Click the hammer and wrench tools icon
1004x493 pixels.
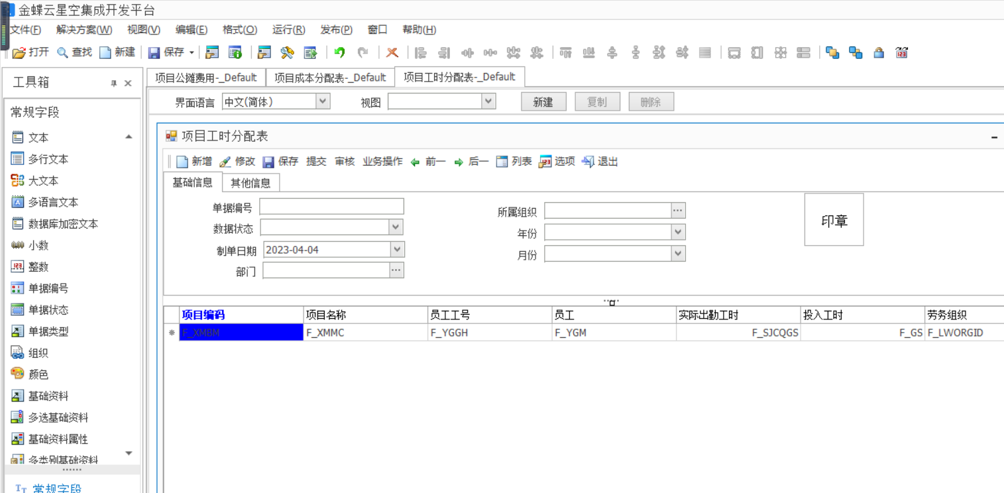[287, 52]
